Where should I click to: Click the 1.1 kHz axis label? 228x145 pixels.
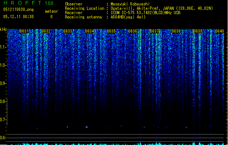(x=3, y=47)
